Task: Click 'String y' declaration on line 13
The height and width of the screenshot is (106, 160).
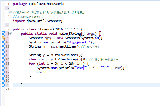Action: [x=37, y=55]
